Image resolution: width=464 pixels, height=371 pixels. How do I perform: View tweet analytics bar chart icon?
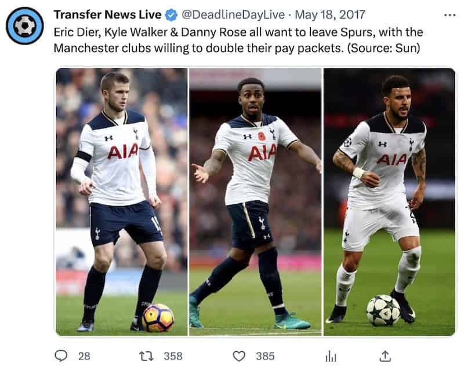[331, 356]
